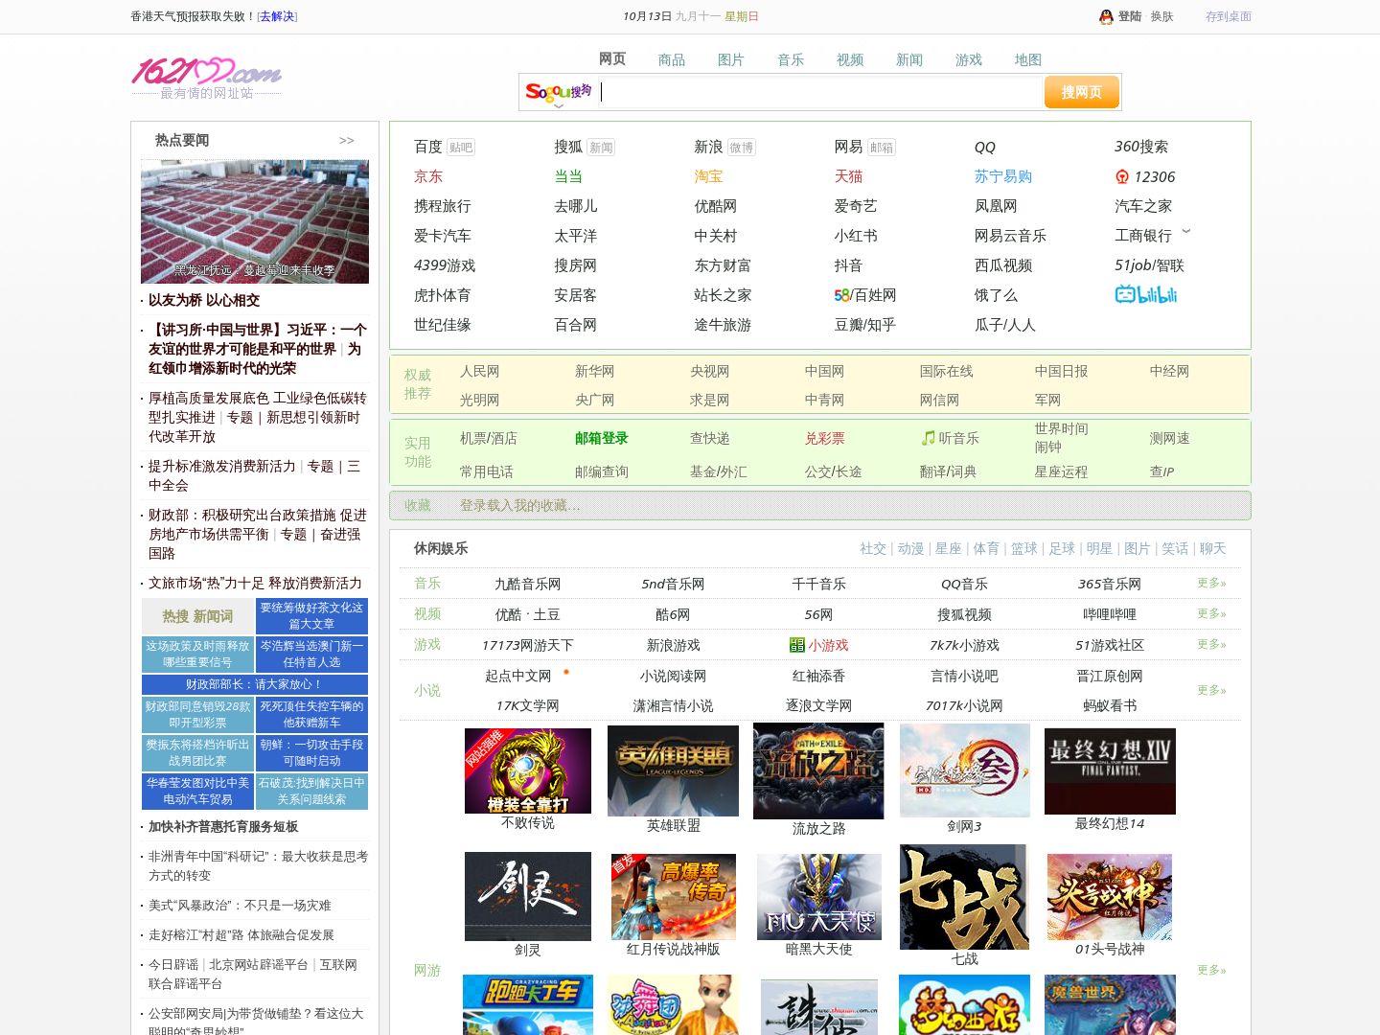Open the 社交 category link
This screenshot has height=1035, width=1380.
tap(873, 548)
